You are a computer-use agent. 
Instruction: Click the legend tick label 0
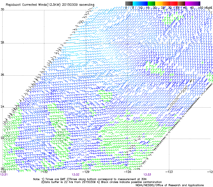(x=126, y=7)
